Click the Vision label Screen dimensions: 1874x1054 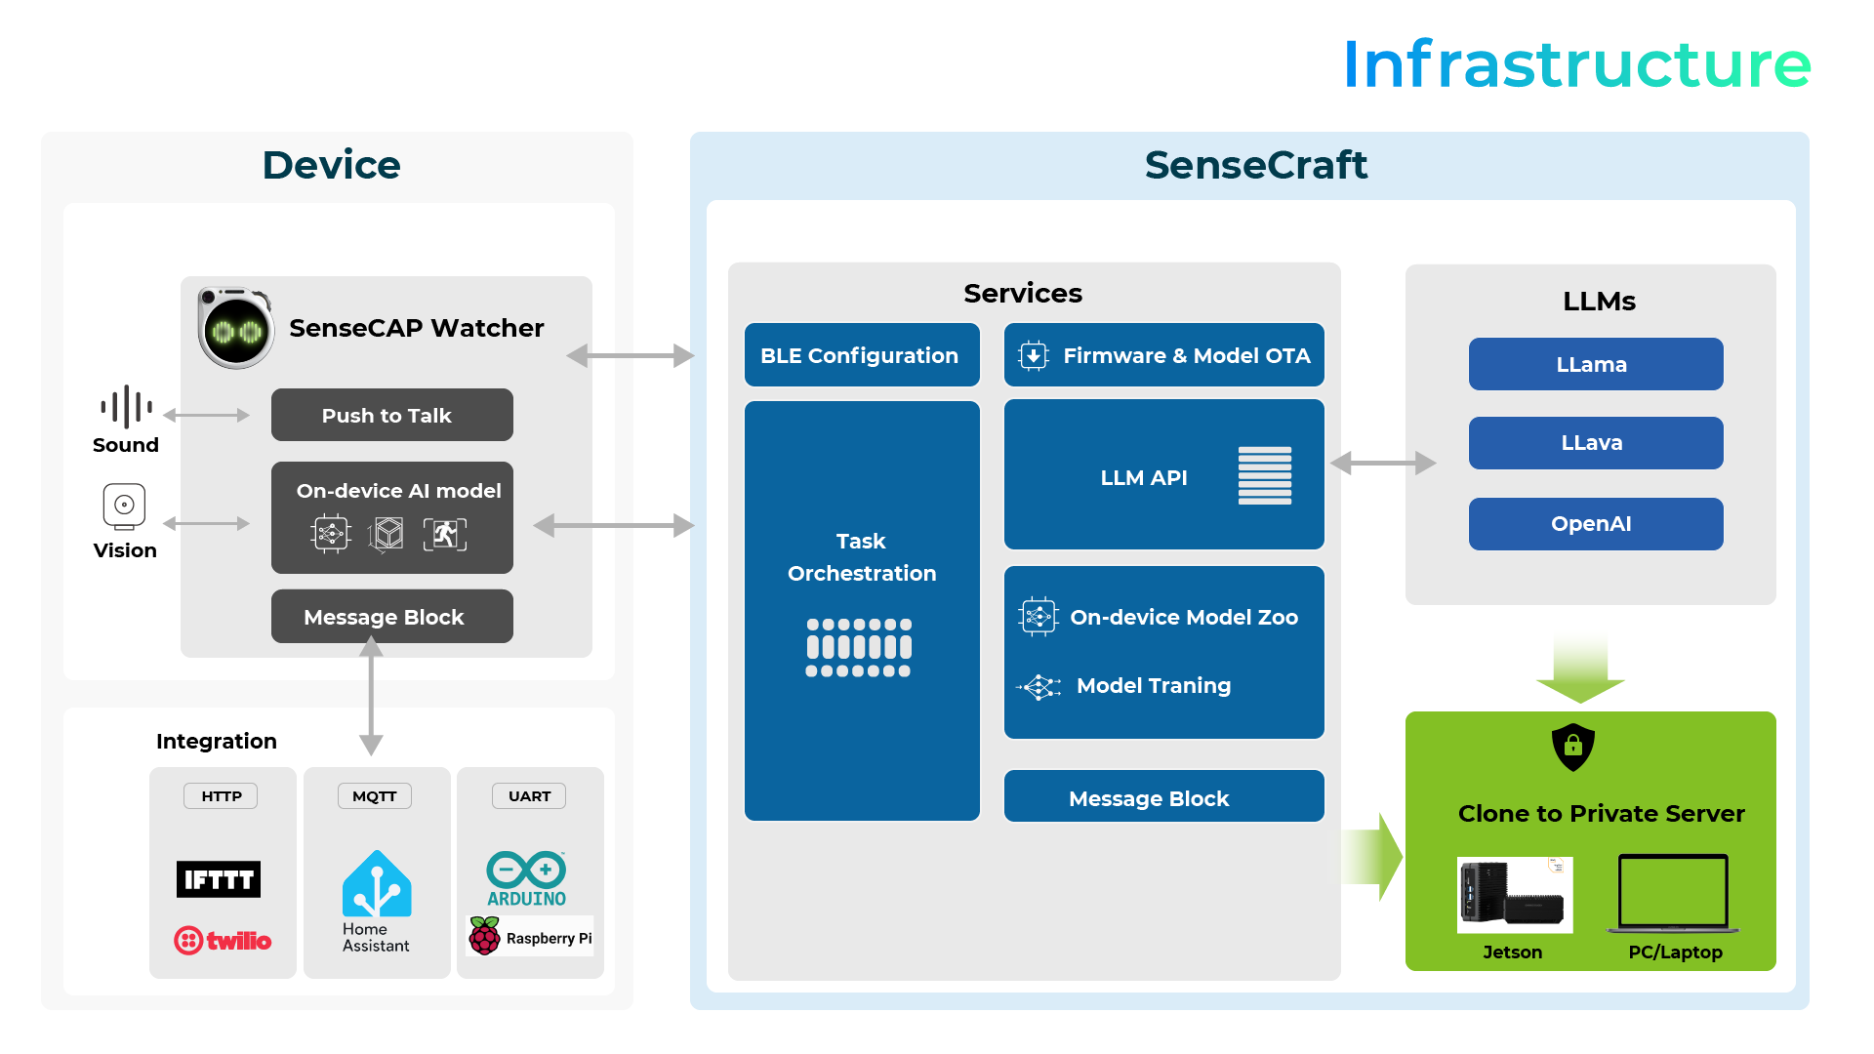click(x=125, y=550)
